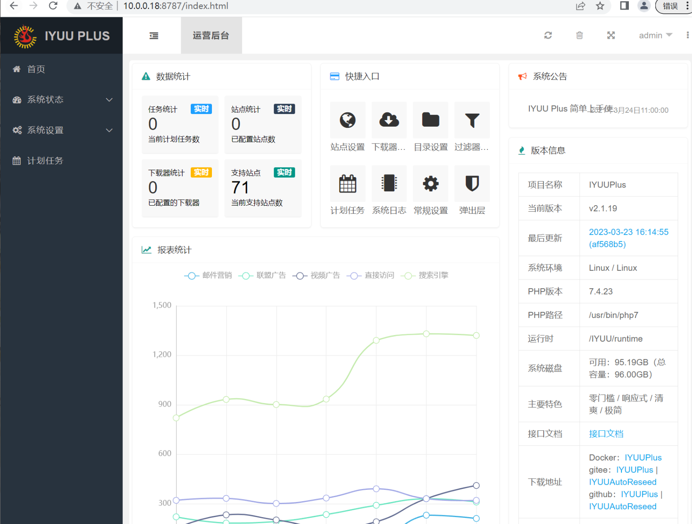Click the IYUUAutoReseed github link

coord(622,506)
